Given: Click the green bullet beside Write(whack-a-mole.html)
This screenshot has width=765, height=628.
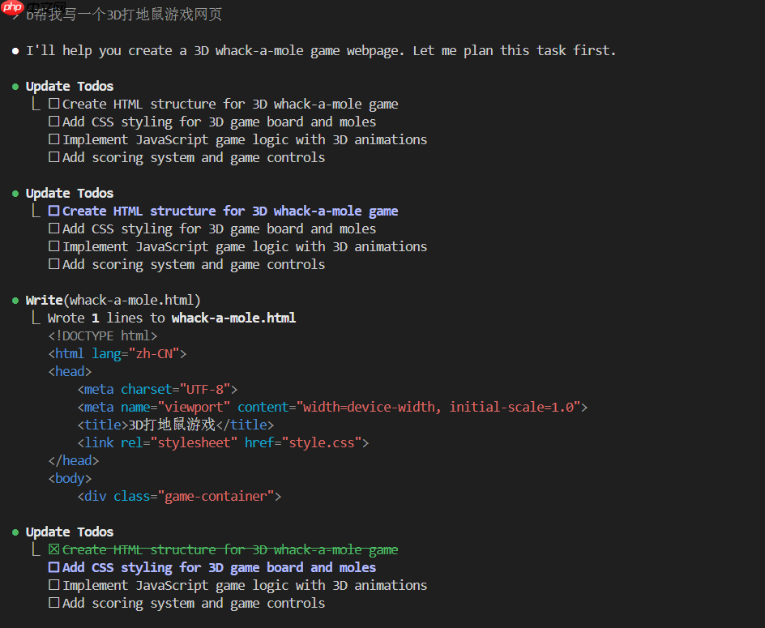Looking at the screenshot, I should pos(15,301).
